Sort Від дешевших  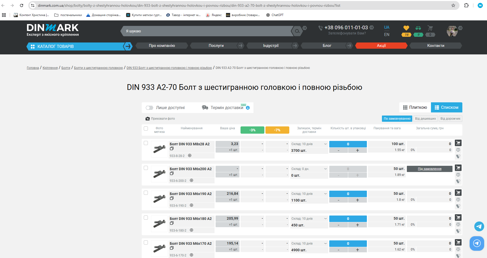426,119
